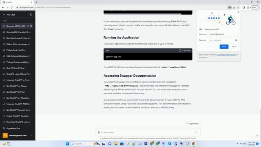Screen dimensions: 261x147
Task: Show hidden system tray icons
Action: coord(237,144)
